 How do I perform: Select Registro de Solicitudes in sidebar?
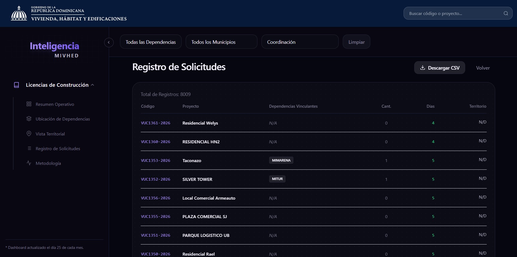(58, 148)
